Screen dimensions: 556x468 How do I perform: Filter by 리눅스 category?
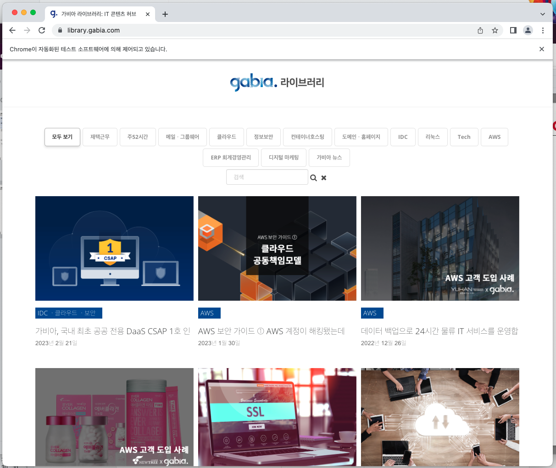point(433,137)
